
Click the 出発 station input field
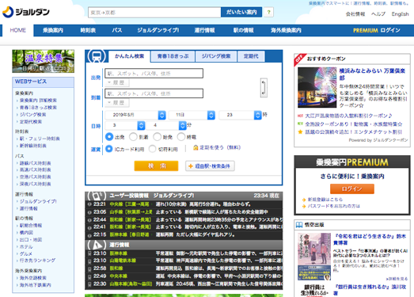(x=154, y=74)
